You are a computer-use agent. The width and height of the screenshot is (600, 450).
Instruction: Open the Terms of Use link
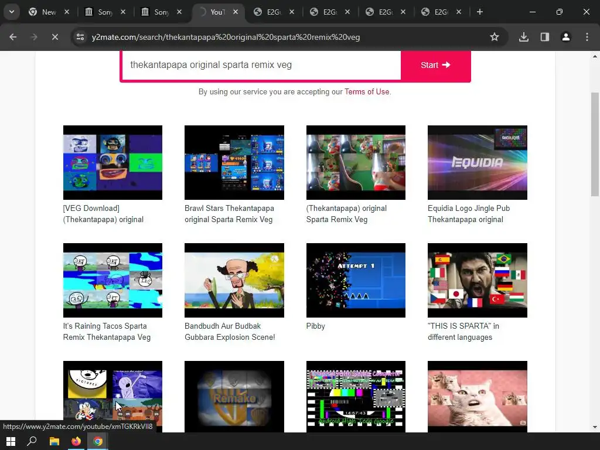tap(367, 92)
